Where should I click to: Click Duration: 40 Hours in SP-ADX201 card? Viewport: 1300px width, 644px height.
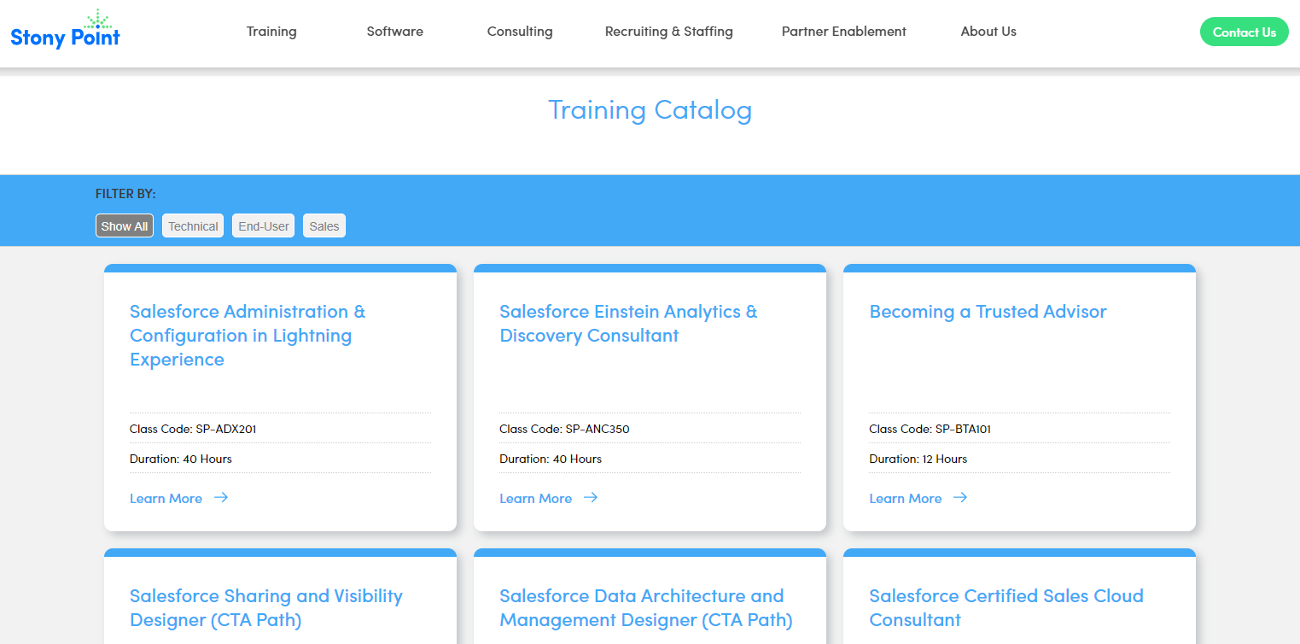[181, 459]
